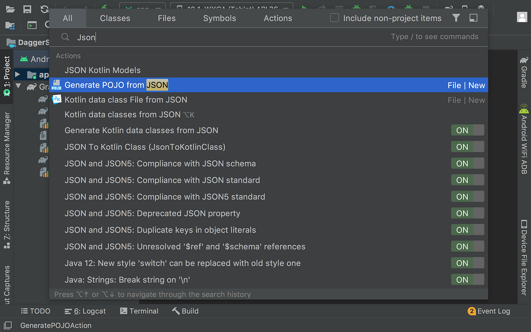Click the user account avatar icon
Image resolution: width=531 pixels, height=332 pixels.
click(x=522, y=17)
